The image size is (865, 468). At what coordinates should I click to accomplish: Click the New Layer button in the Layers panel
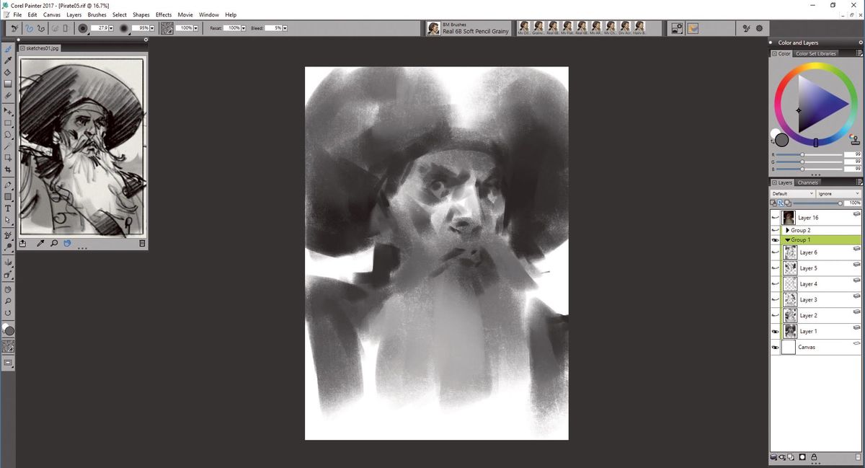click(x=790, y=456)
